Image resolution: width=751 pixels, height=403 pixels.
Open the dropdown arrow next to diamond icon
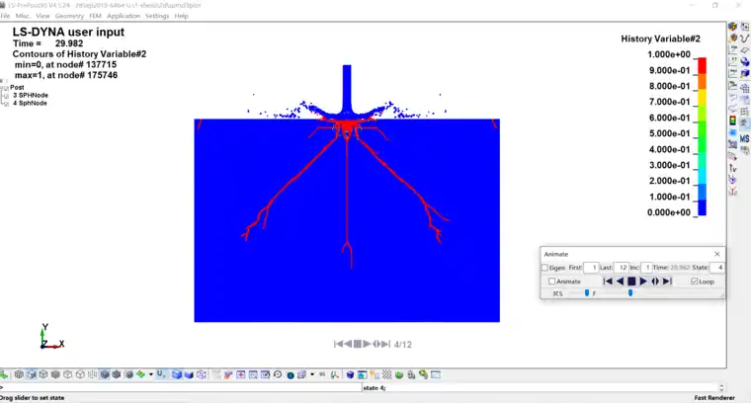tap(151, 374)
